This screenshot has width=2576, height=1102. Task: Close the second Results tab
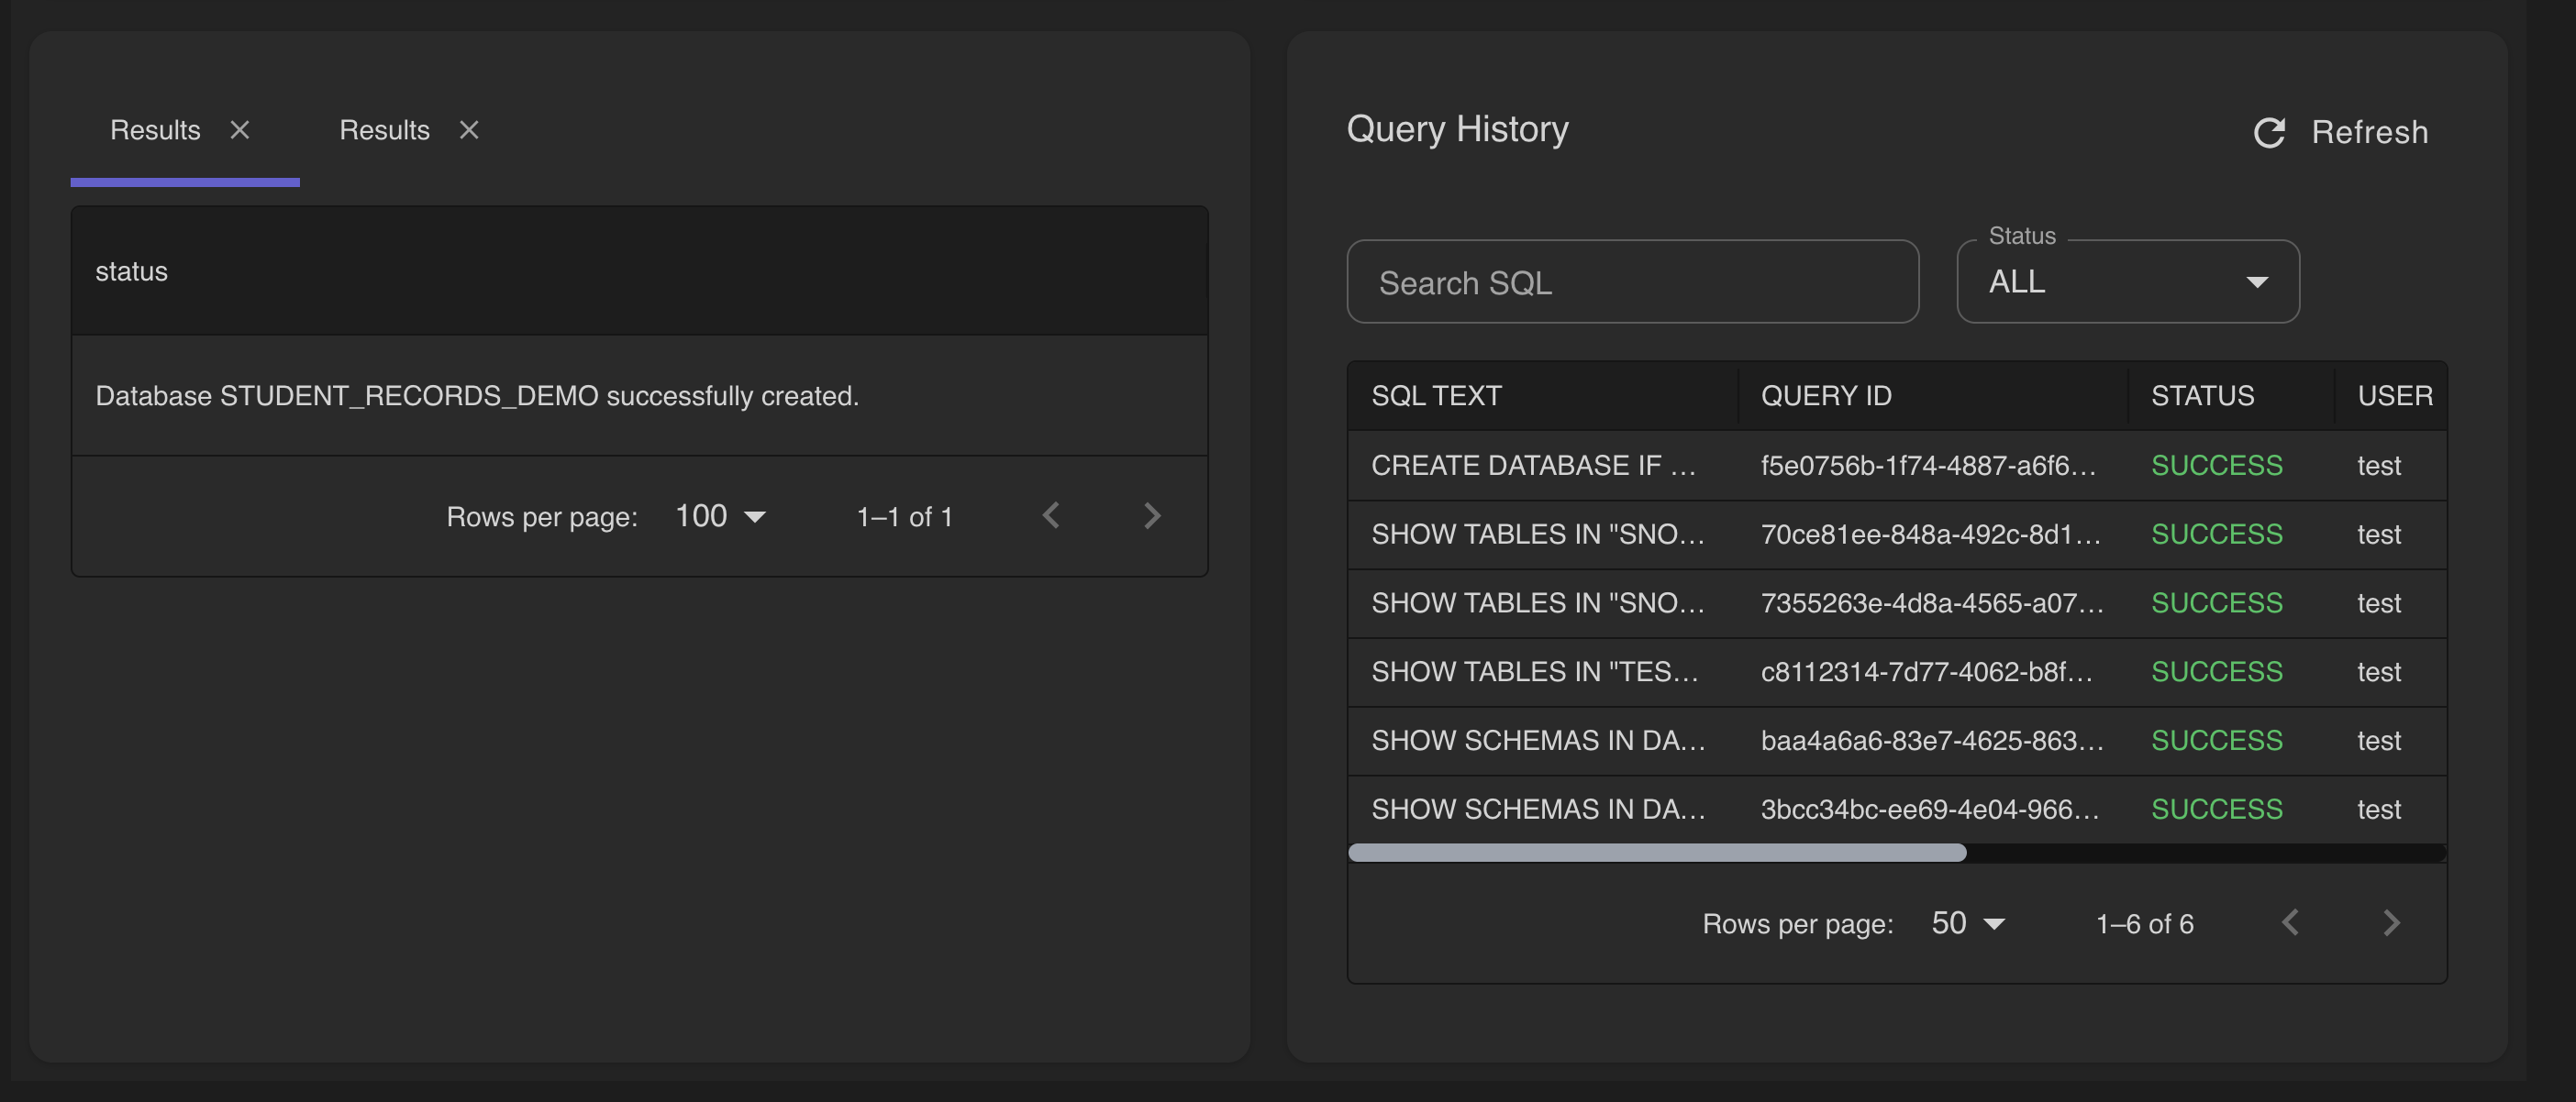point(469,130)
